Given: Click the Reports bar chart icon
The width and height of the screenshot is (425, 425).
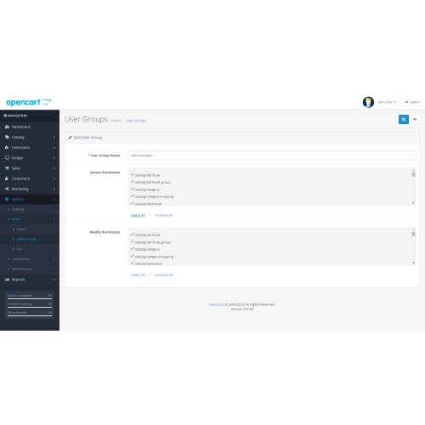Looking at the screenshot, I should pos(7,280).
